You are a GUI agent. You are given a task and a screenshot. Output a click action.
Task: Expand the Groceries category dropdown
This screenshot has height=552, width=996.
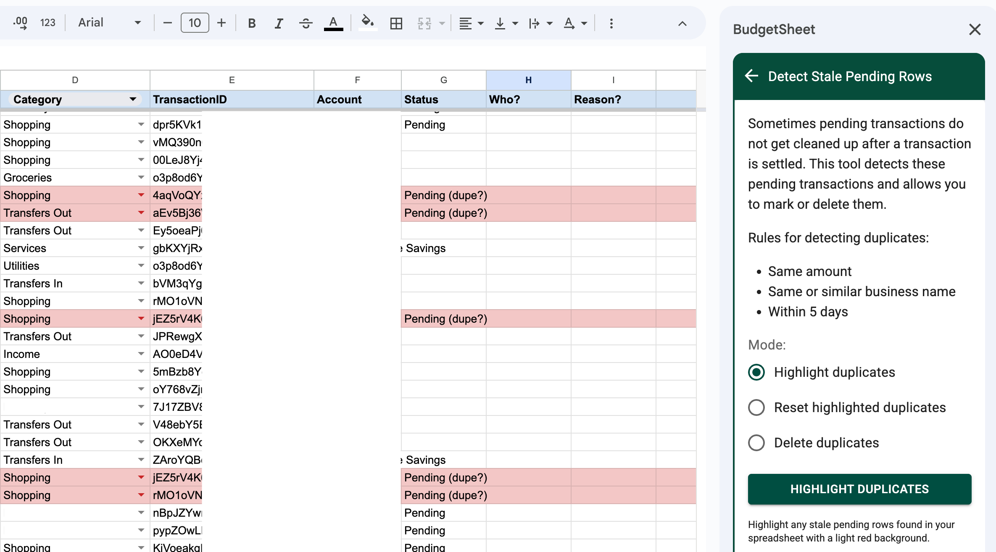click(x=141, y=178)
